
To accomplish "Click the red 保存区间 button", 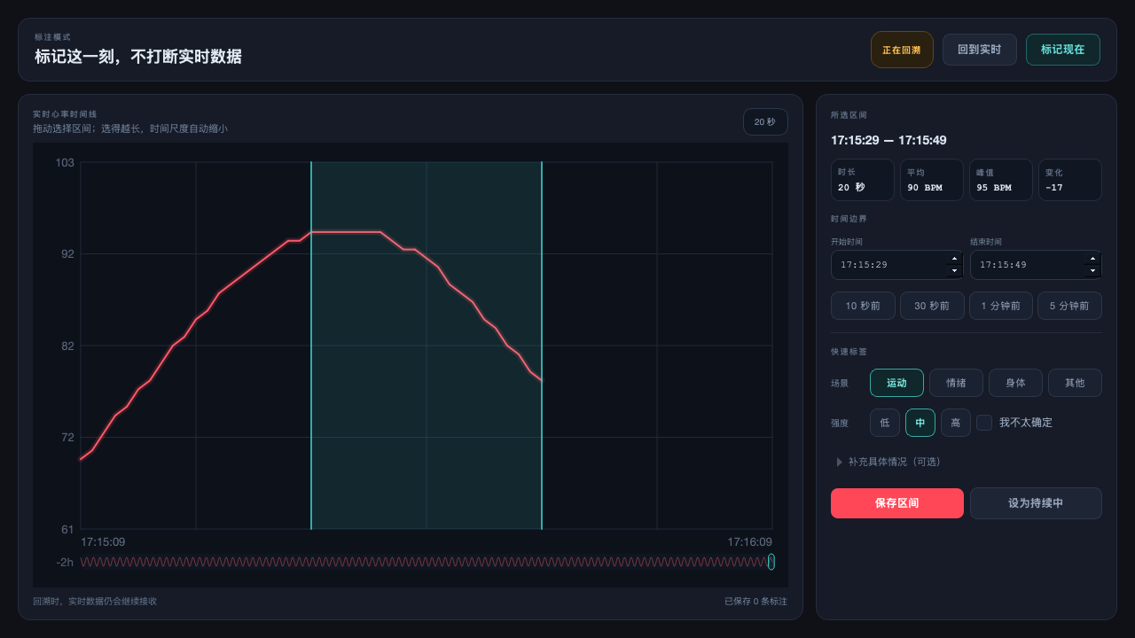I will [897, 503].
